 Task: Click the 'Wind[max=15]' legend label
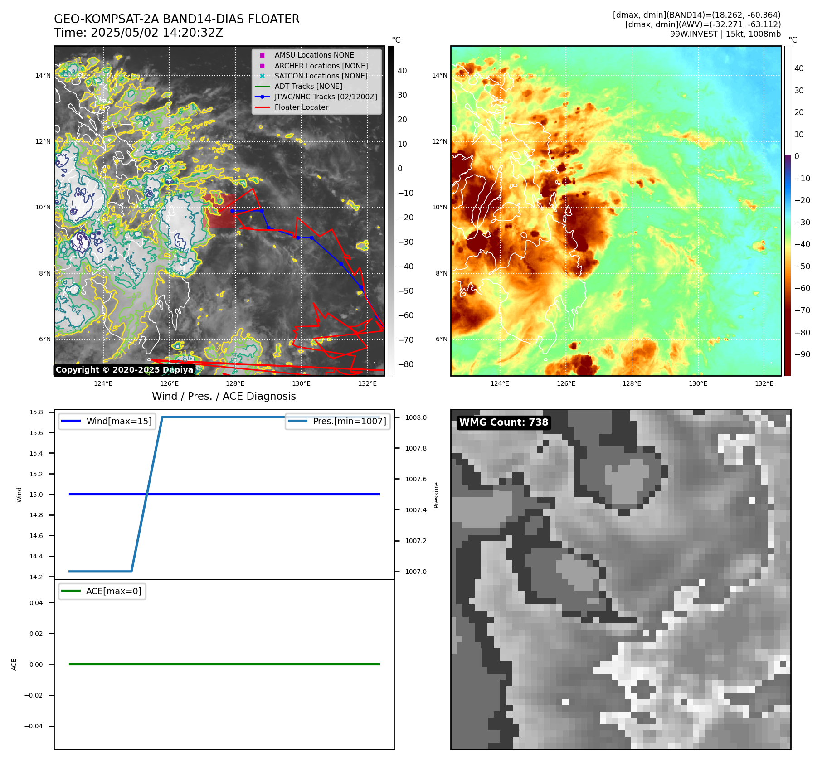[119, 421]
